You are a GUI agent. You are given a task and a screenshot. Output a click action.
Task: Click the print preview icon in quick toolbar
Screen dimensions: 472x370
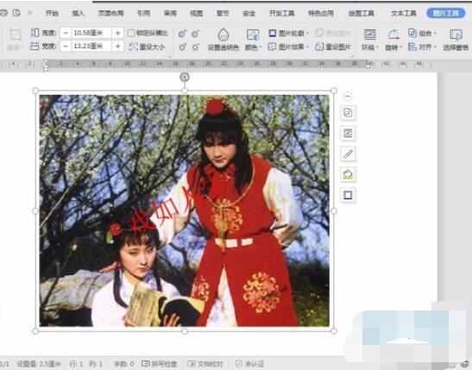pos(16,13)
